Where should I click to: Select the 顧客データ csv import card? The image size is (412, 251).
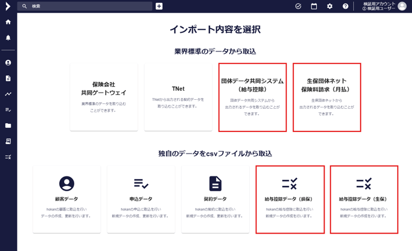pos(66,200)
